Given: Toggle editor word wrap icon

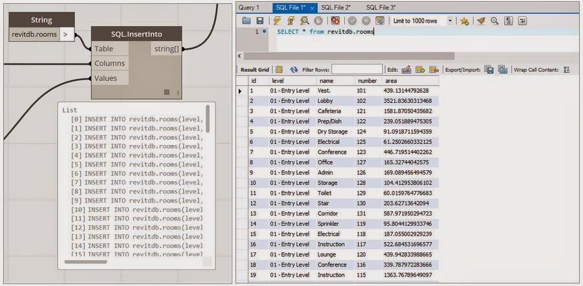Looking at the screenshot, I should [x=522, y=21].
